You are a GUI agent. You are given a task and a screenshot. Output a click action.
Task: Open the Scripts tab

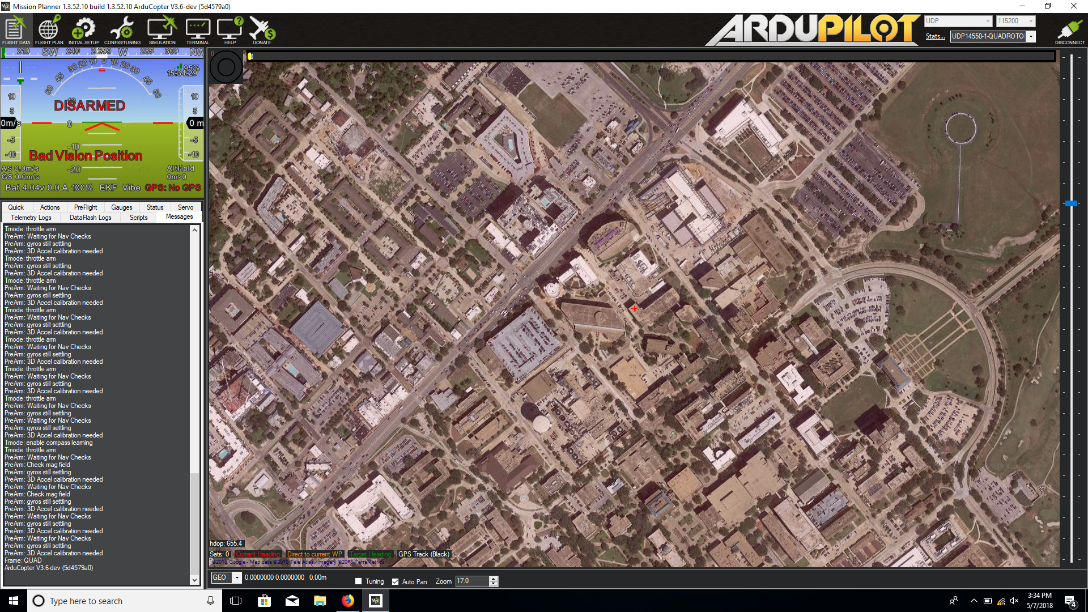pos(139,218)
